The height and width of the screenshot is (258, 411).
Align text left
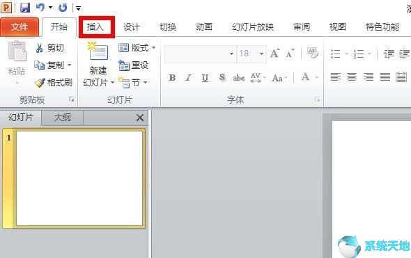[336, 77]
